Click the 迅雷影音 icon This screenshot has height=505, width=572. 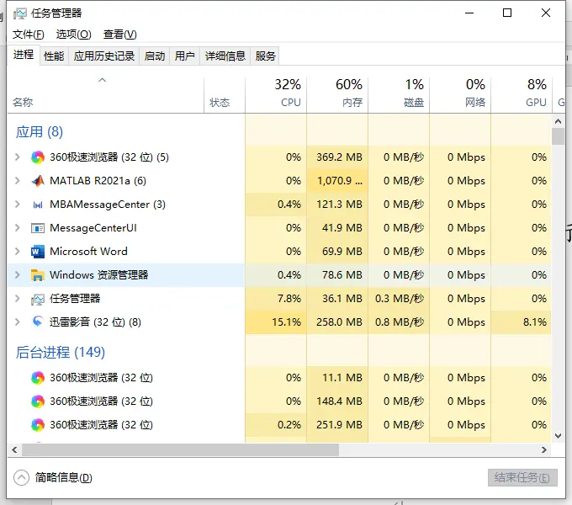[38, 322]
